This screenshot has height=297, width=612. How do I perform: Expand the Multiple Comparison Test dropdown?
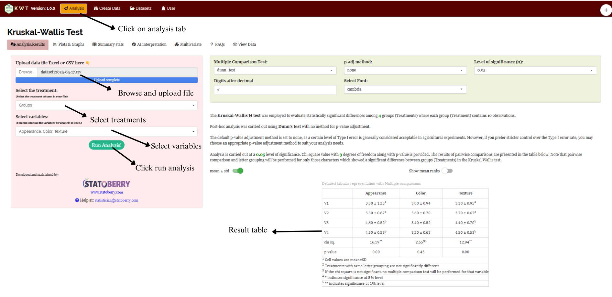coord(275,70)
